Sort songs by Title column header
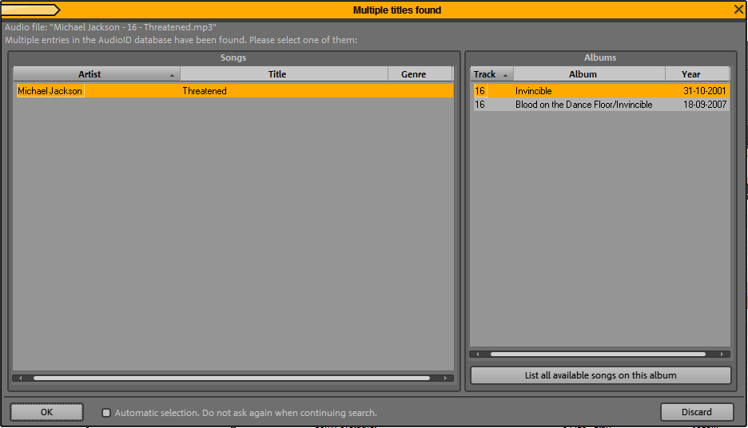Image resolution: width=748 pixels, height=428 pixels. [x=284, y=74]
